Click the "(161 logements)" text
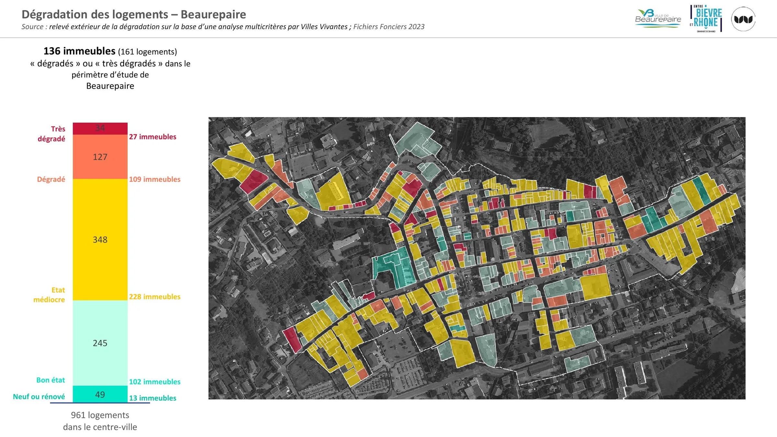 [x=147, y=51]
